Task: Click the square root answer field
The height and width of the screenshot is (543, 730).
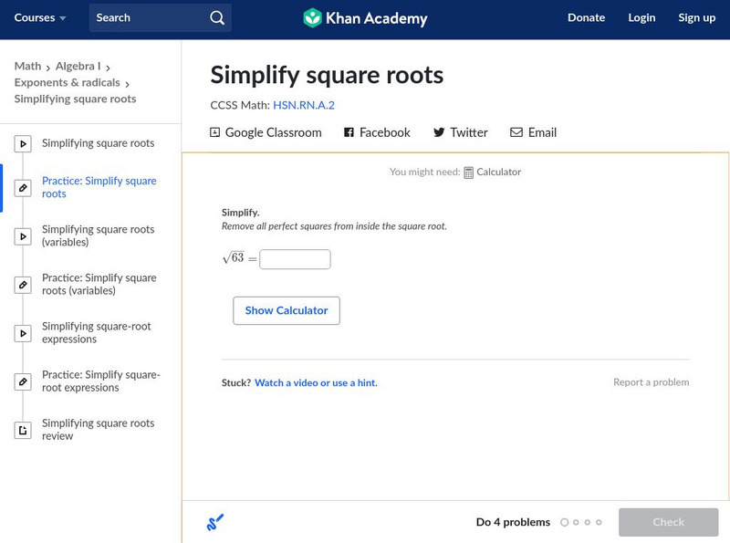Action: point(295,259)
